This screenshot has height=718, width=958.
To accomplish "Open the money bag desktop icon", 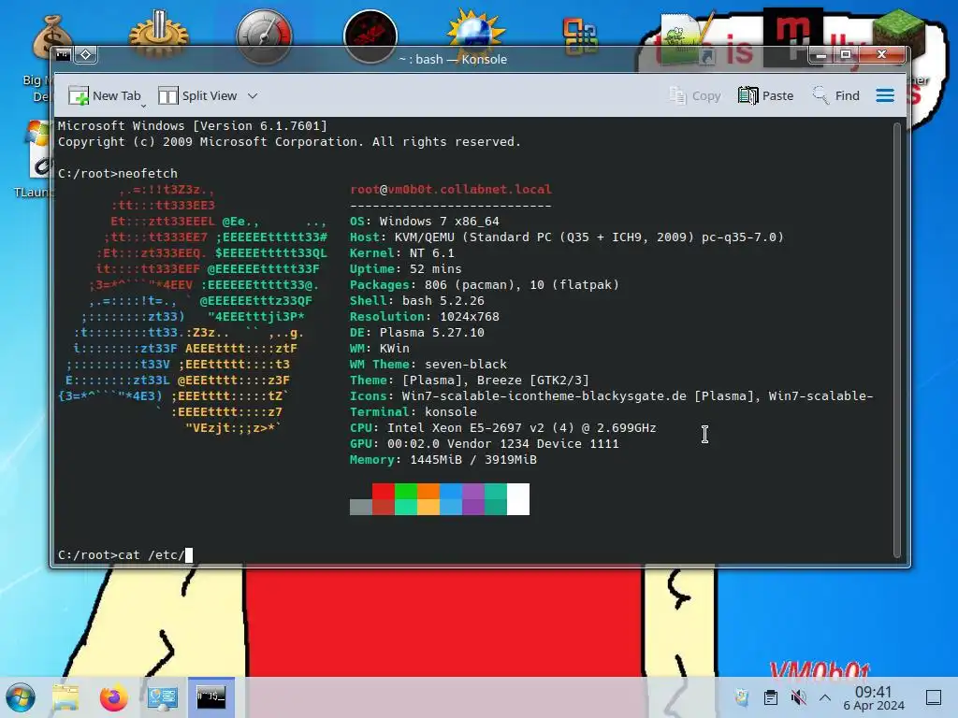I will (x=52, y=37).
